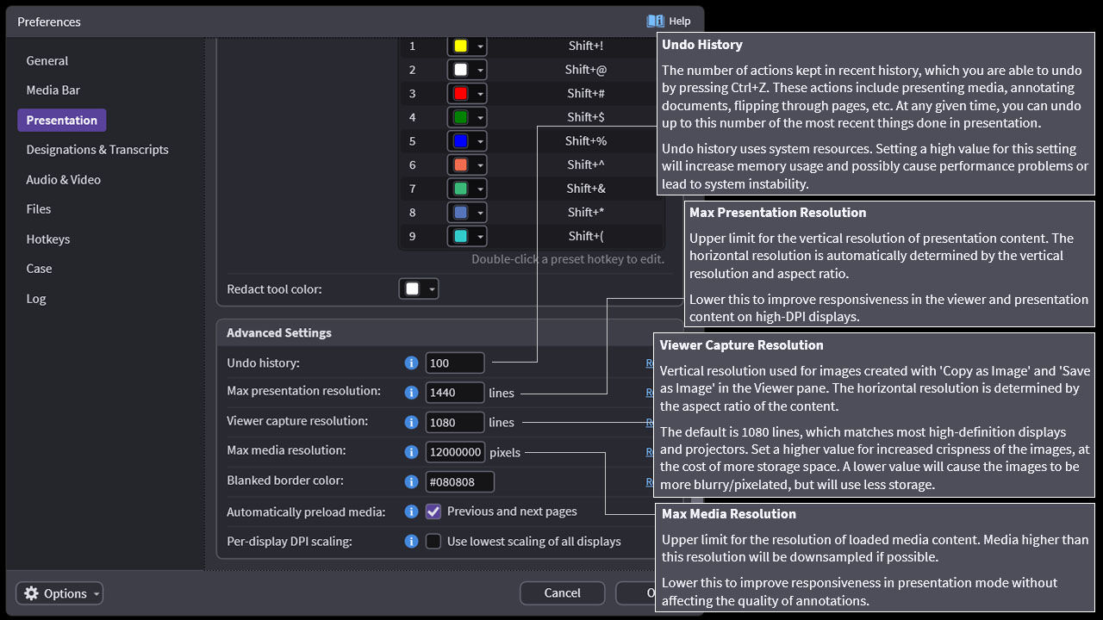Click the Help book icon

(655, 21)
